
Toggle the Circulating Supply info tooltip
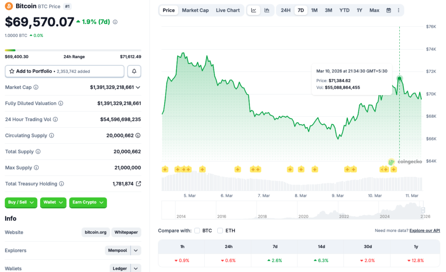pyautogui.click(x=52, y=136)
